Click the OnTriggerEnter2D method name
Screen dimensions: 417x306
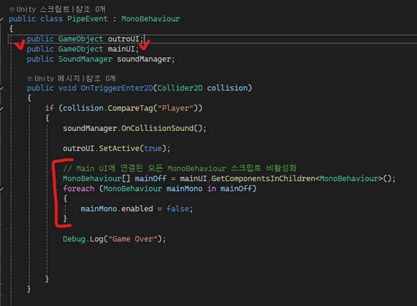tap(117, 88)
